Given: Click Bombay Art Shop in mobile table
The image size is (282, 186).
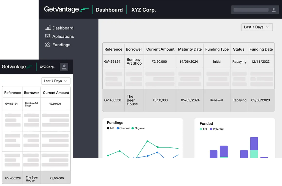Looking at the screenshot, I should coord(31,104).
